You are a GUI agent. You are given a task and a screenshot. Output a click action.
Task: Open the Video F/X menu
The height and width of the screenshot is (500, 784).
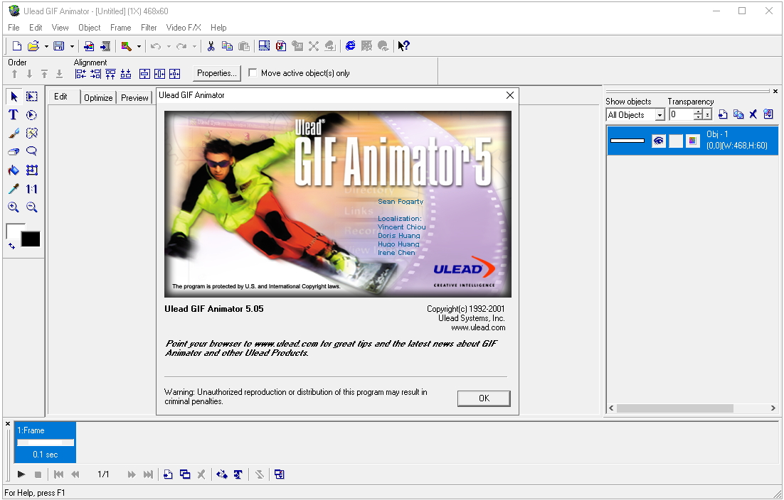coord(184,28)
